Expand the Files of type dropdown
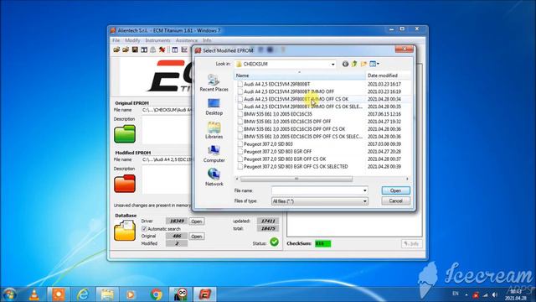Screen dimensions: 536x302 click(365, 201)
